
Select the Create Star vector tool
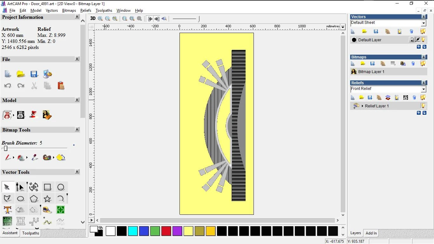tap(47, 199)
